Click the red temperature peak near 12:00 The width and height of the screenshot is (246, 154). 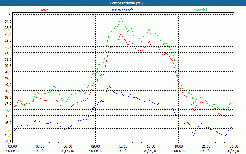121,34
